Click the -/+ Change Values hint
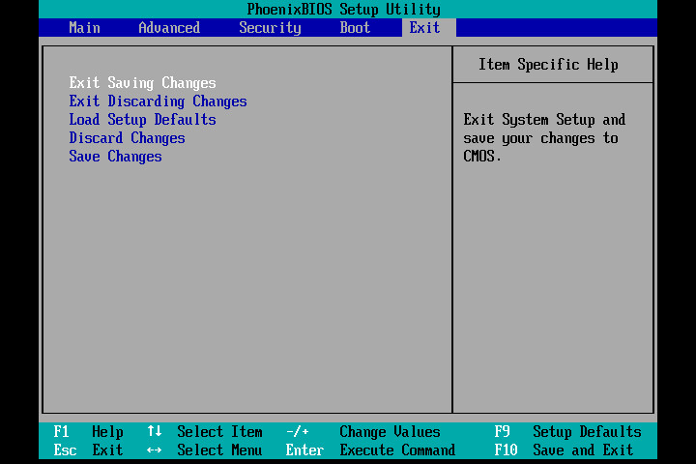 363,431
